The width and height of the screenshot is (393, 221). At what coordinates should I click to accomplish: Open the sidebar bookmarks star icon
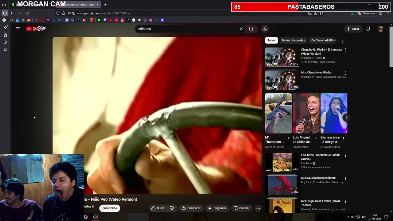(5, 49)
